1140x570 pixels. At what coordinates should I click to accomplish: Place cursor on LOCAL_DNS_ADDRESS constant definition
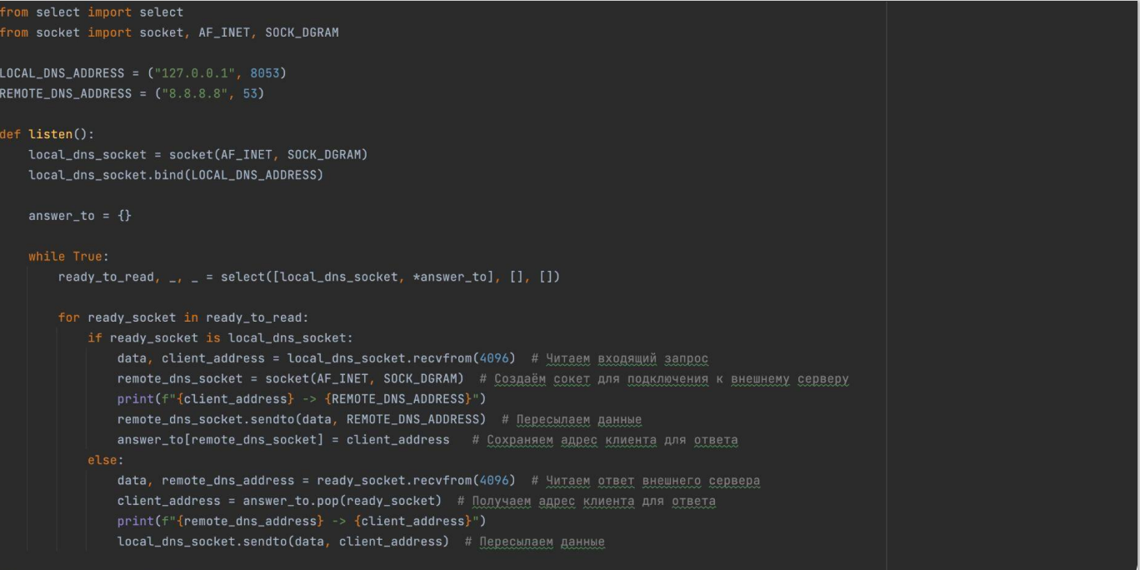click(62, 73)
